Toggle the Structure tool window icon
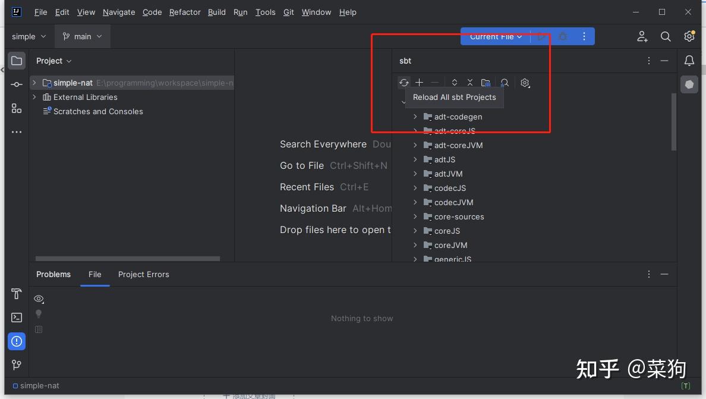The image size is (706, 399). pyautogui.click(x=16, y=108)
